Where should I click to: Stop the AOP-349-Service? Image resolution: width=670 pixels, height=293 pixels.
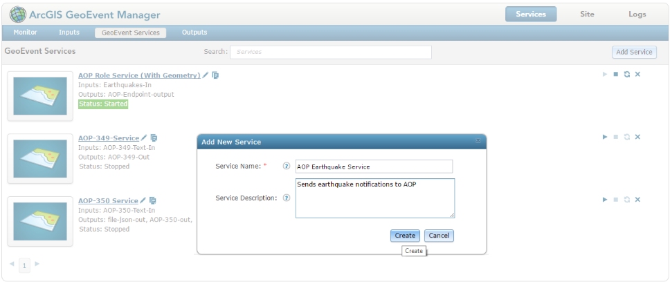pos(616,137)
